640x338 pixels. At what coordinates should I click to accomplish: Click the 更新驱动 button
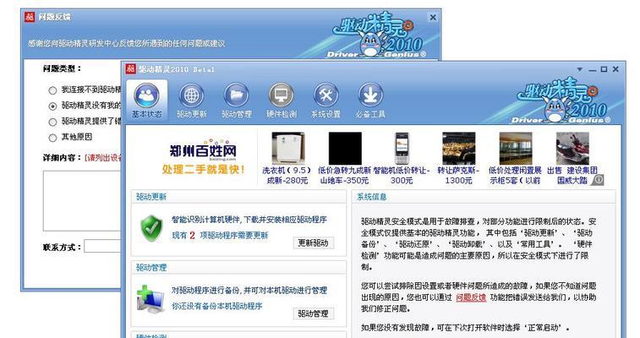(313, 243)
